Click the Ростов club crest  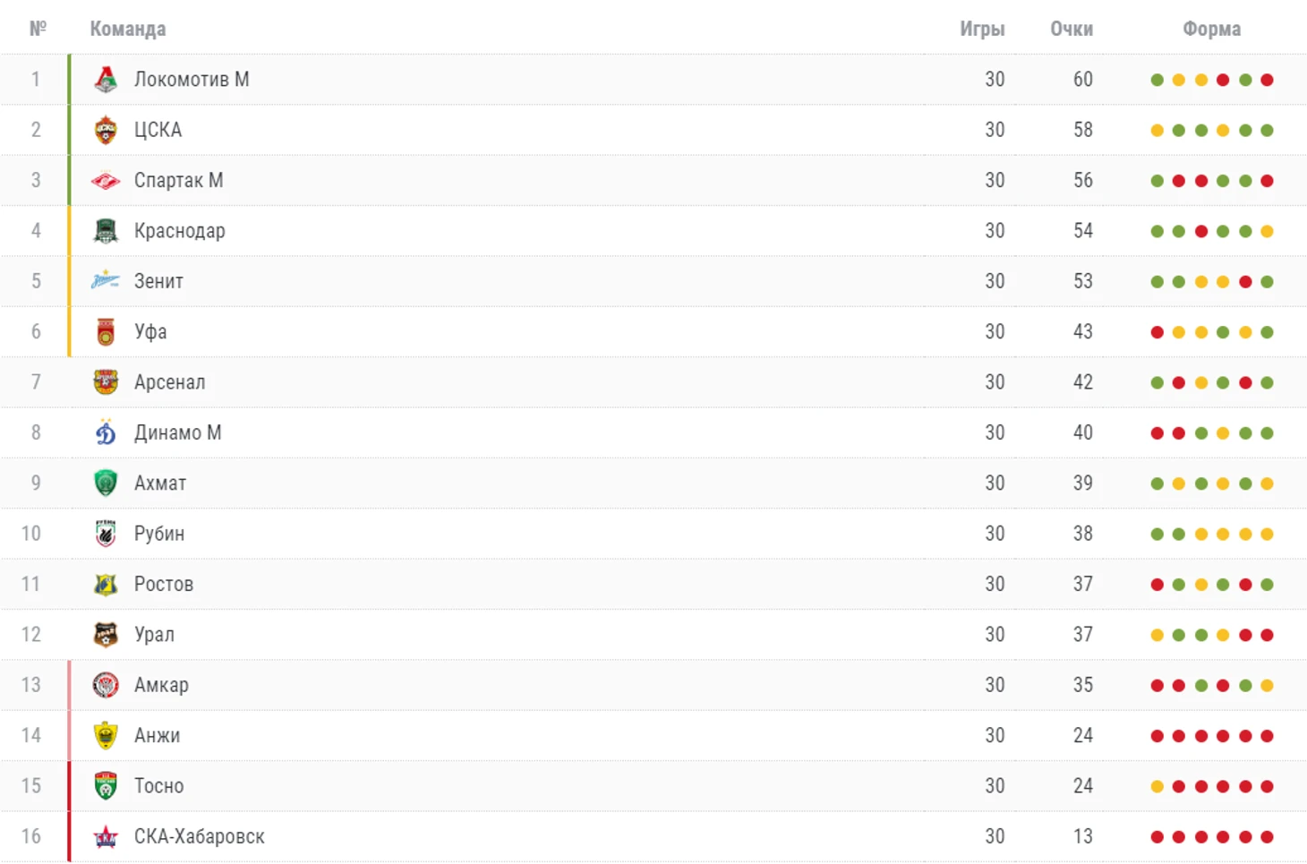(x=106, y=585)
